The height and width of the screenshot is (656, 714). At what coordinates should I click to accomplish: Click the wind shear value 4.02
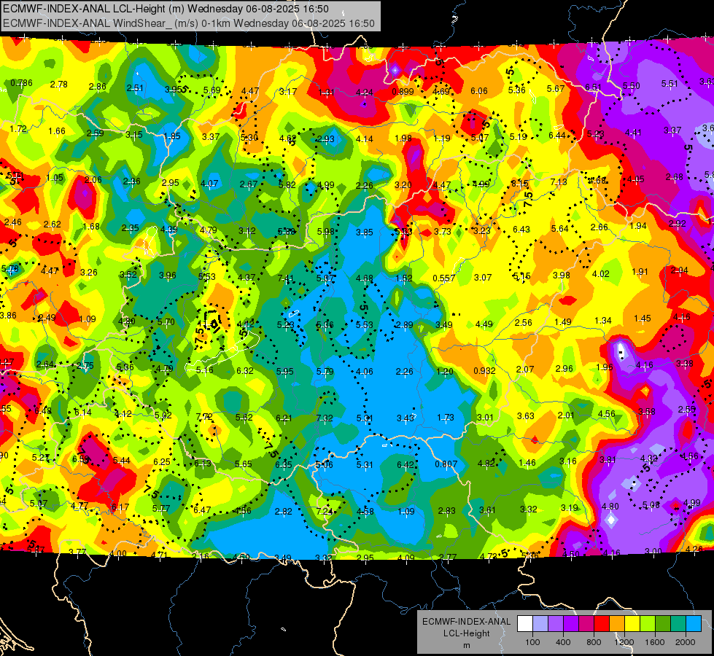pyautogui.click(x=601, y=273)
